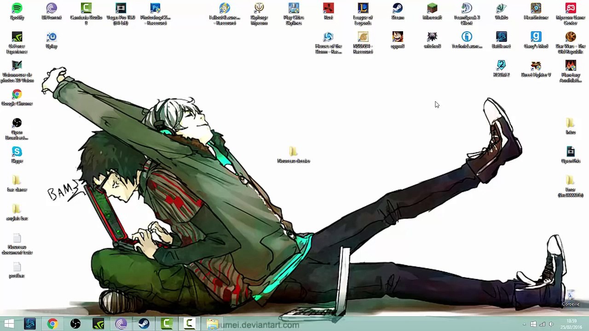Select the 'postbac' text file

click(17, 270)
